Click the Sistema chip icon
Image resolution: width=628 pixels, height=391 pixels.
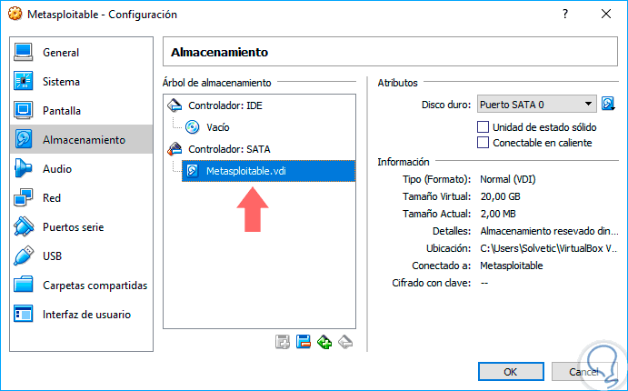[x=24, y=81]
